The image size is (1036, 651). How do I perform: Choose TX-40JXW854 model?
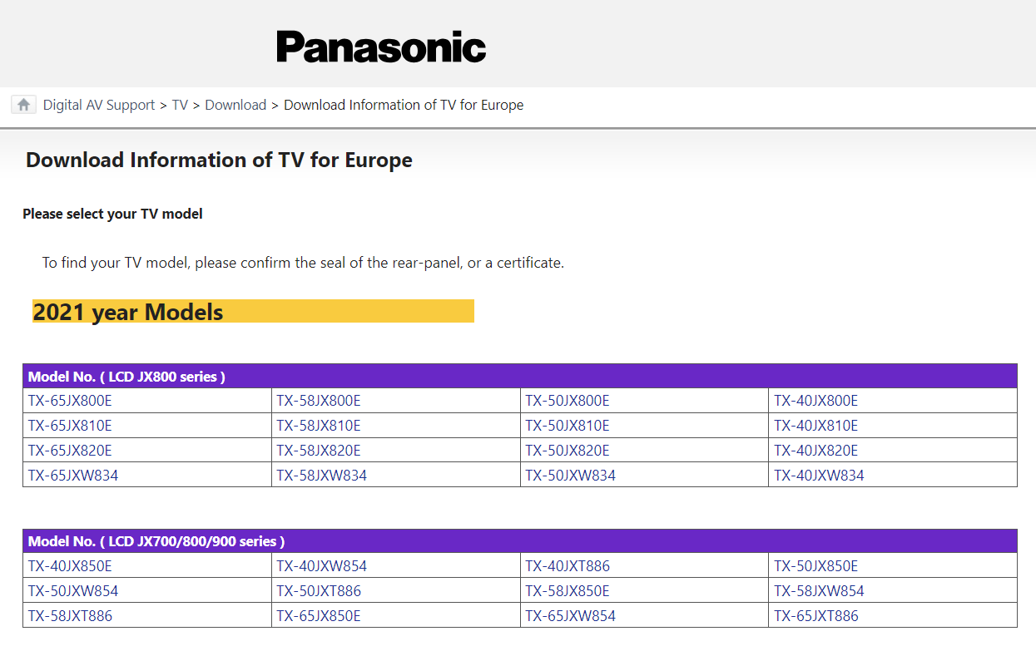pyautogui.click(x=322, y=566)
